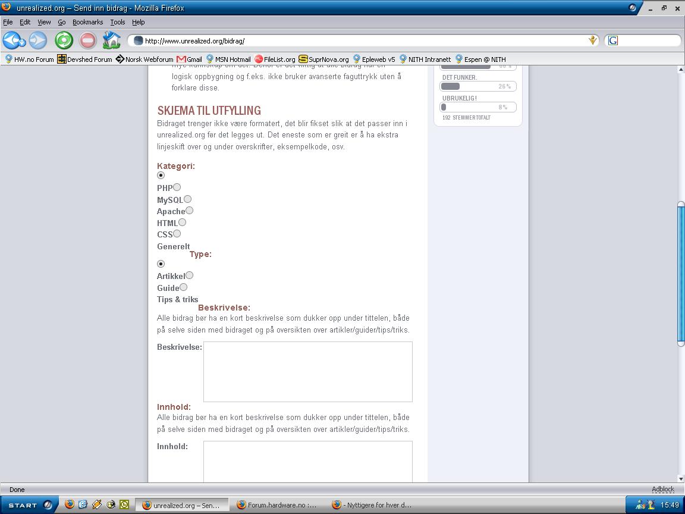Viewport: 685px width, 514px height.
Task: Click the MSN Messenger tray icon
Action: click(640, 505)
